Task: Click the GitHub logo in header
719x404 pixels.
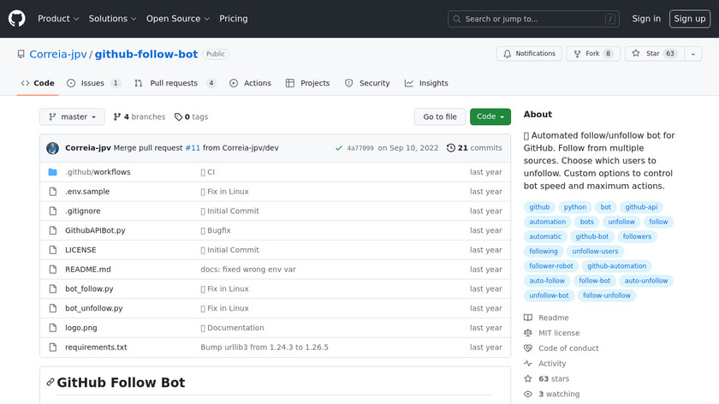Action: pyautogui.click(x=17, y=18)
